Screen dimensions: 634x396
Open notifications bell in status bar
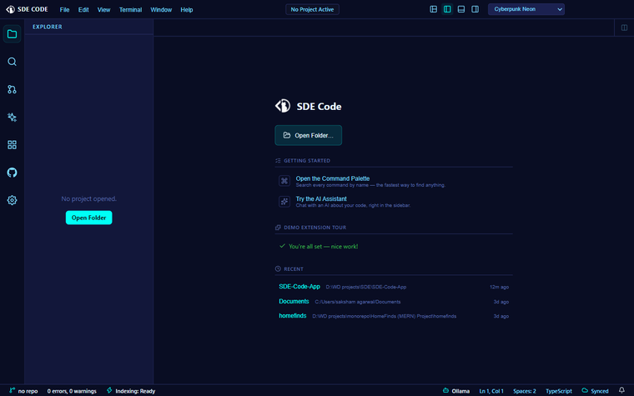point(621,390)
